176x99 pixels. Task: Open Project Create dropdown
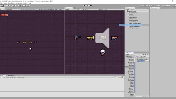coord(128,54)
